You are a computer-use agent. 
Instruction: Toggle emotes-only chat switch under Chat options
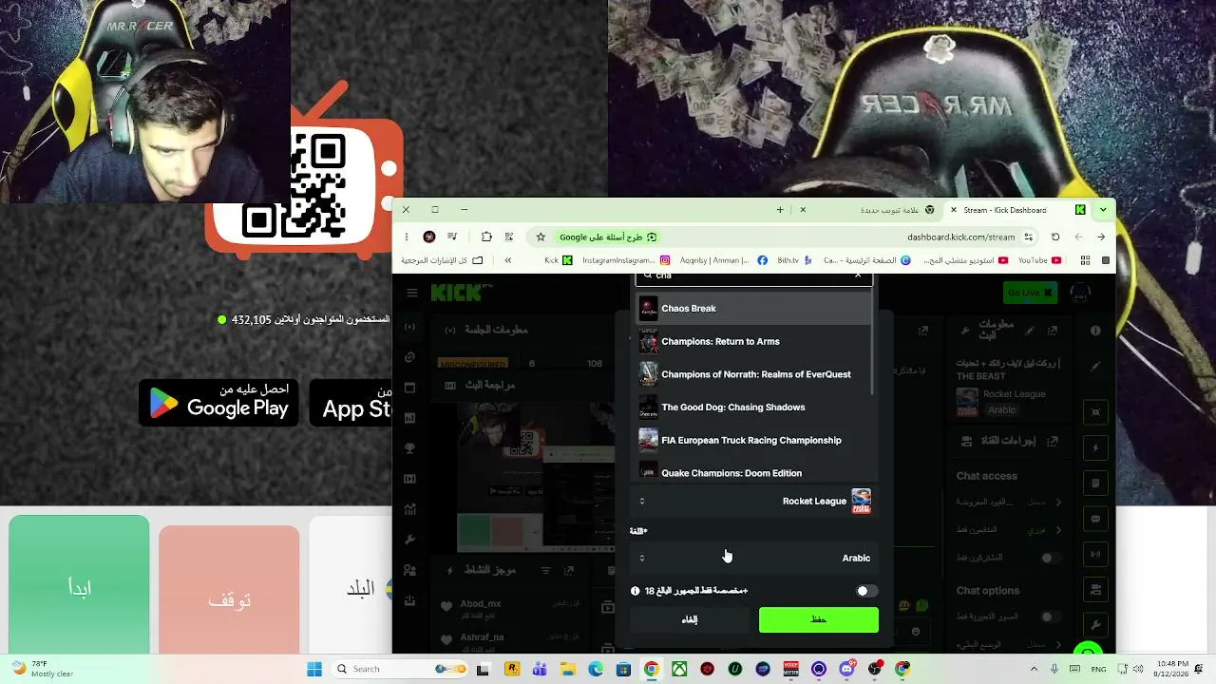tap(1050, 617)
